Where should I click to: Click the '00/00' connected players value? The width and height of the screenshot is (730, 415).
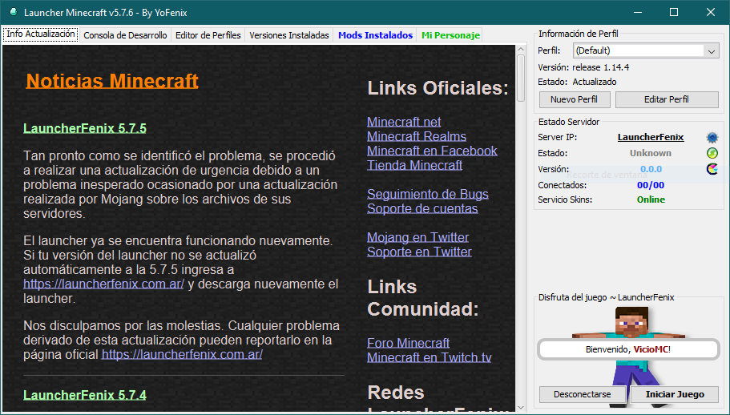(651, 185)
